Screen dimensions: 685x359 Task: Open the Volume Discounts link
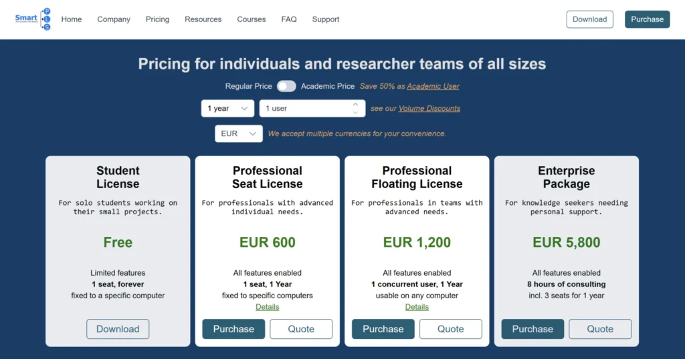tap(429, 109)
